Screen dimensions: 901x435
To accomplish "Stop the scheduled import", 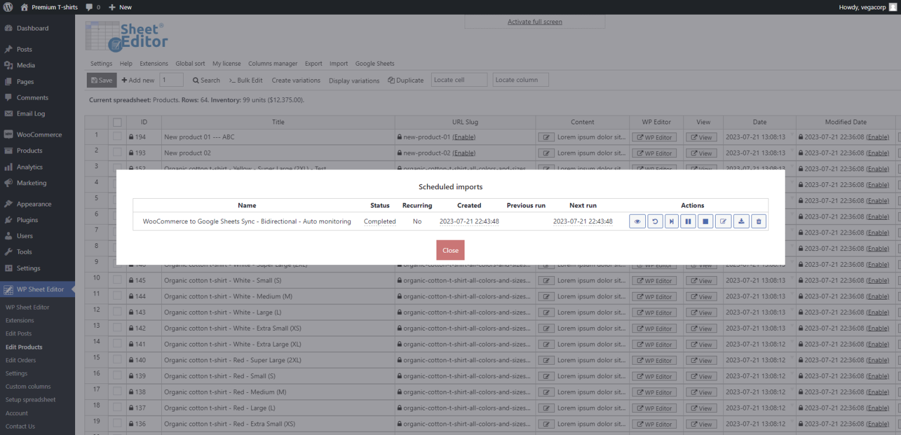I will [705, 221].
